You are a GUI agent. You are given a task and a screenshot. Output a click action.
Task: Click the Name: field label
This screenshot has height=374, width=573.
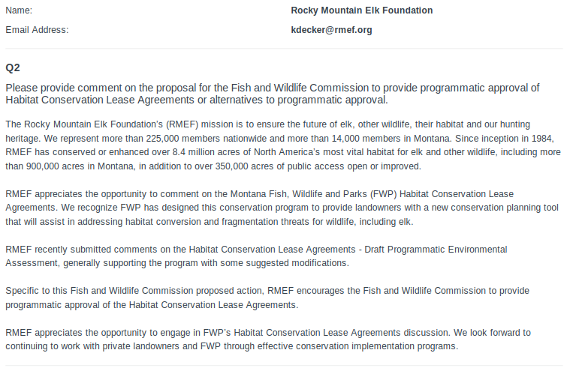pos(19,10)
